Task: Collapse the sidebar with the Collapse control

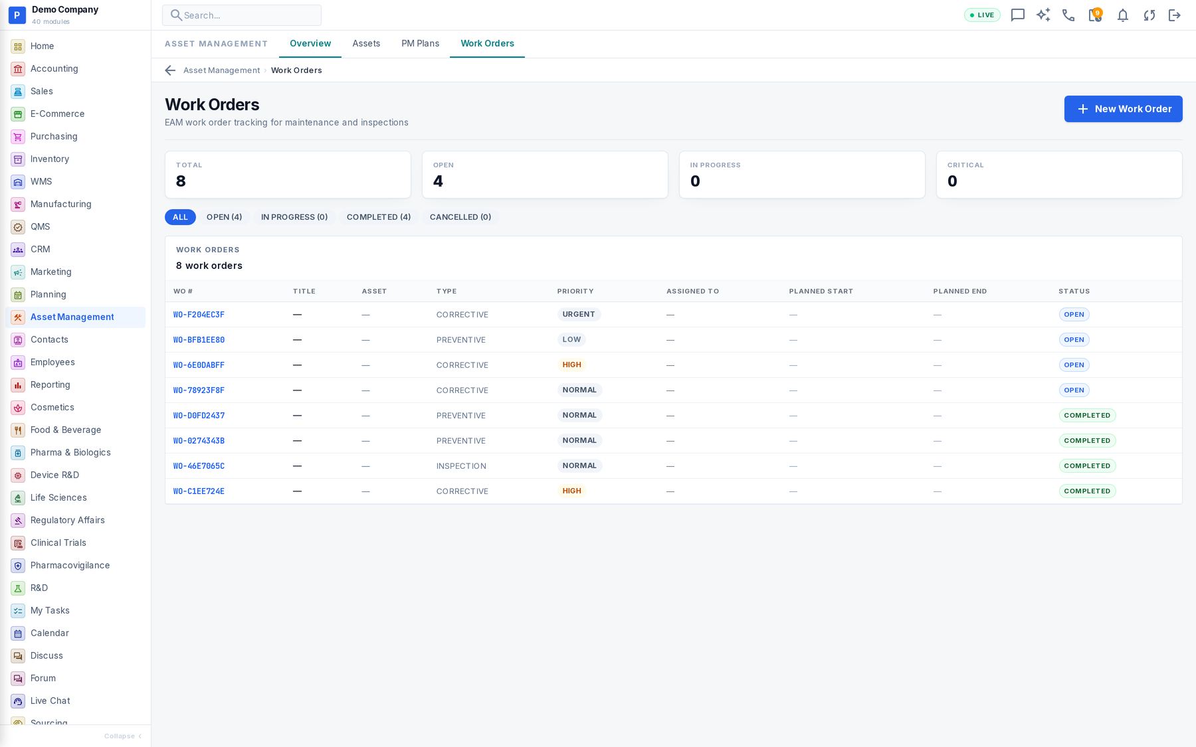Action: tap(123, 736)
